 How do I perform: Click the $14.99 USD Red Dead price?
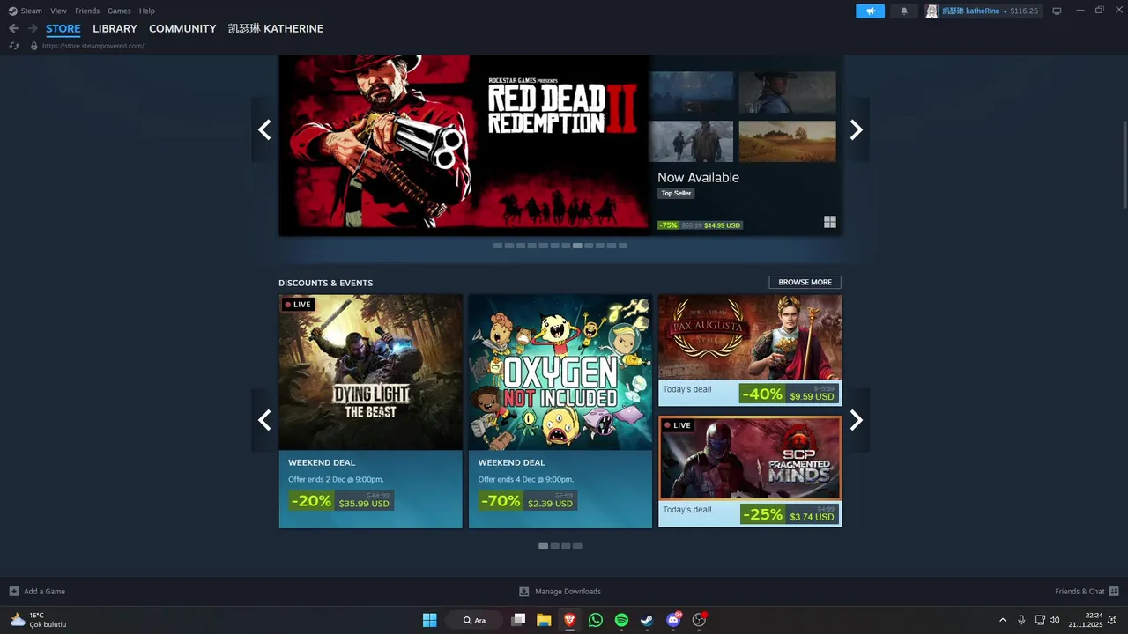tap(723, 225)
